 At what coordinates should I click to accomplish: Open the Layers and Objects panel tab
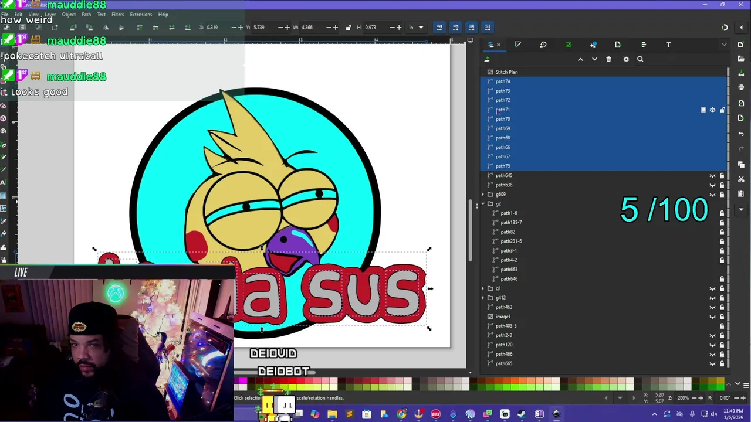pos(490,45)
